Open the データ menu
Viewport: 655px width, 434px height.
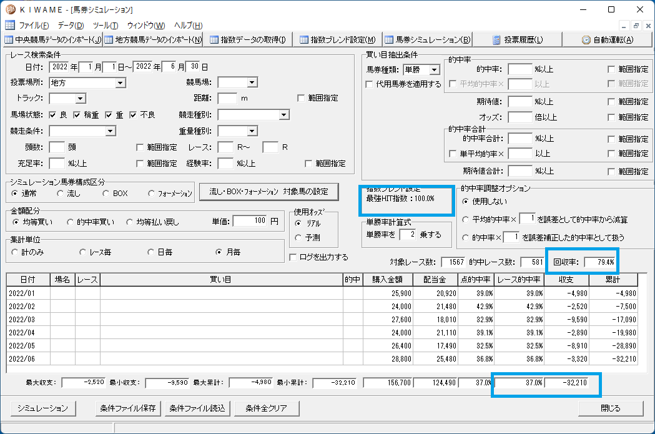pyautogui.click(x=71, y=26)
